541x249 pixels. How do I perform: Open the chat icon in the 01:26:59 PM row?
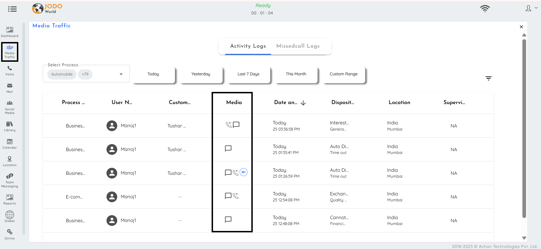pos(228,172)
